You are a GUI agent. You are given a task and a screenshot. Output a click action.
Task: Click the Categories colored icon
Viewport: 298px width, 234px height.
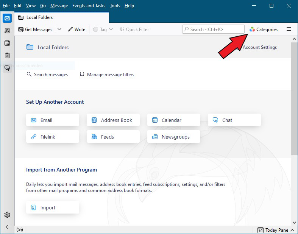pyautogui.click(x=252, y=29)
